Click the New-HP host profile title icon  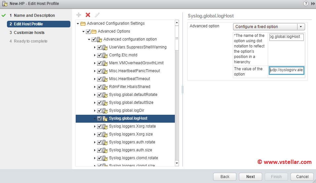pyautogui.click(x=5, y=4)
